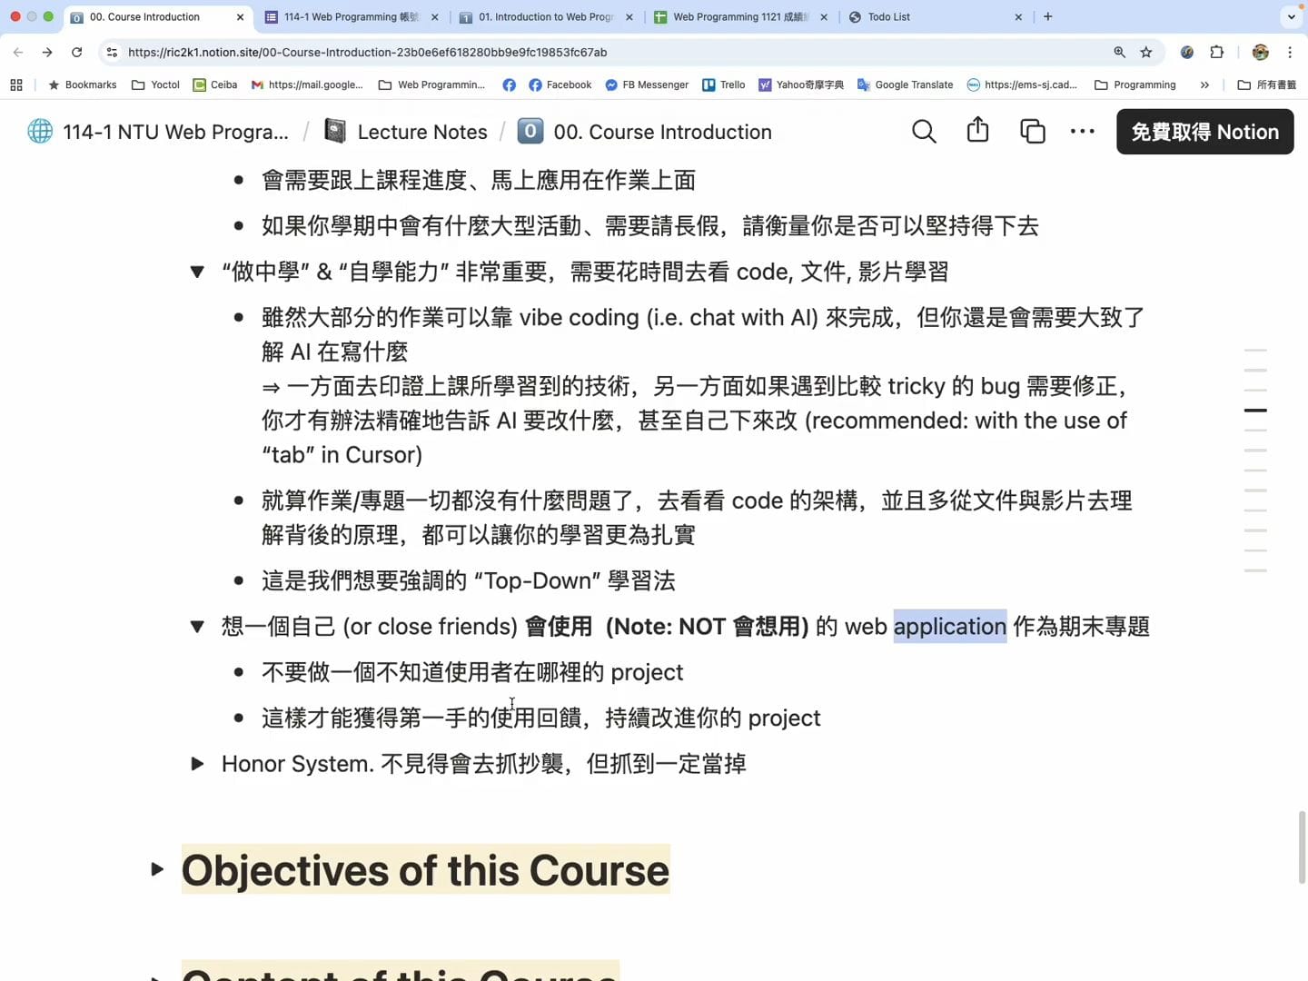
Task: Open Notion page search icon
Action: tap(924, 132)
